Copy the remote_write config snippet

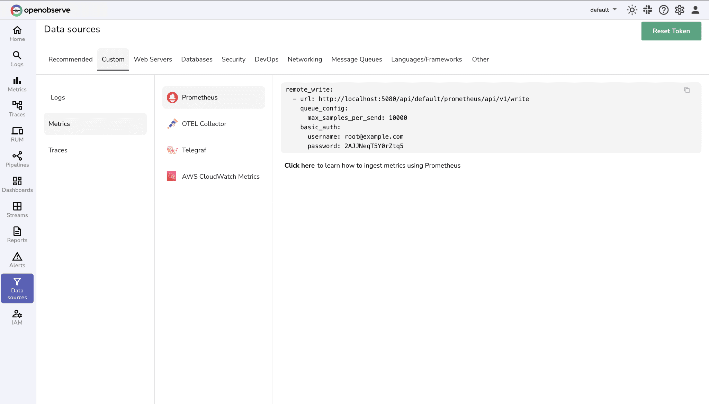coord(687,90)
